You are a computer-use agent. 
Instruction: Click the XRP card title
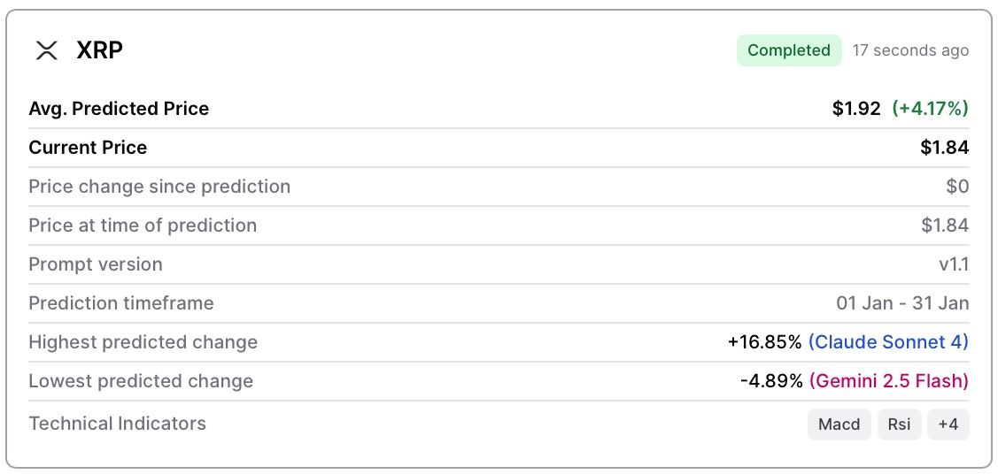coord(99,50)
